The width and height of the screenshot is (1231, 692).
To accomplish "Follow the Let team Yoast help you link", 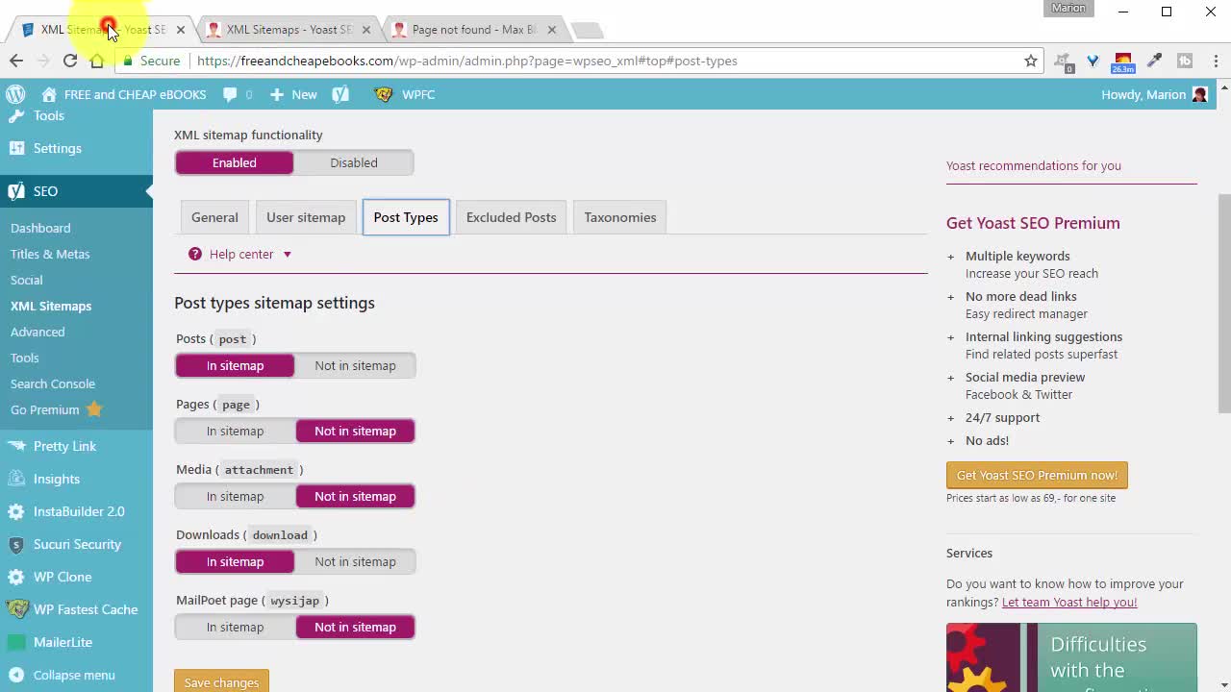I will (x=1069, y=602).
